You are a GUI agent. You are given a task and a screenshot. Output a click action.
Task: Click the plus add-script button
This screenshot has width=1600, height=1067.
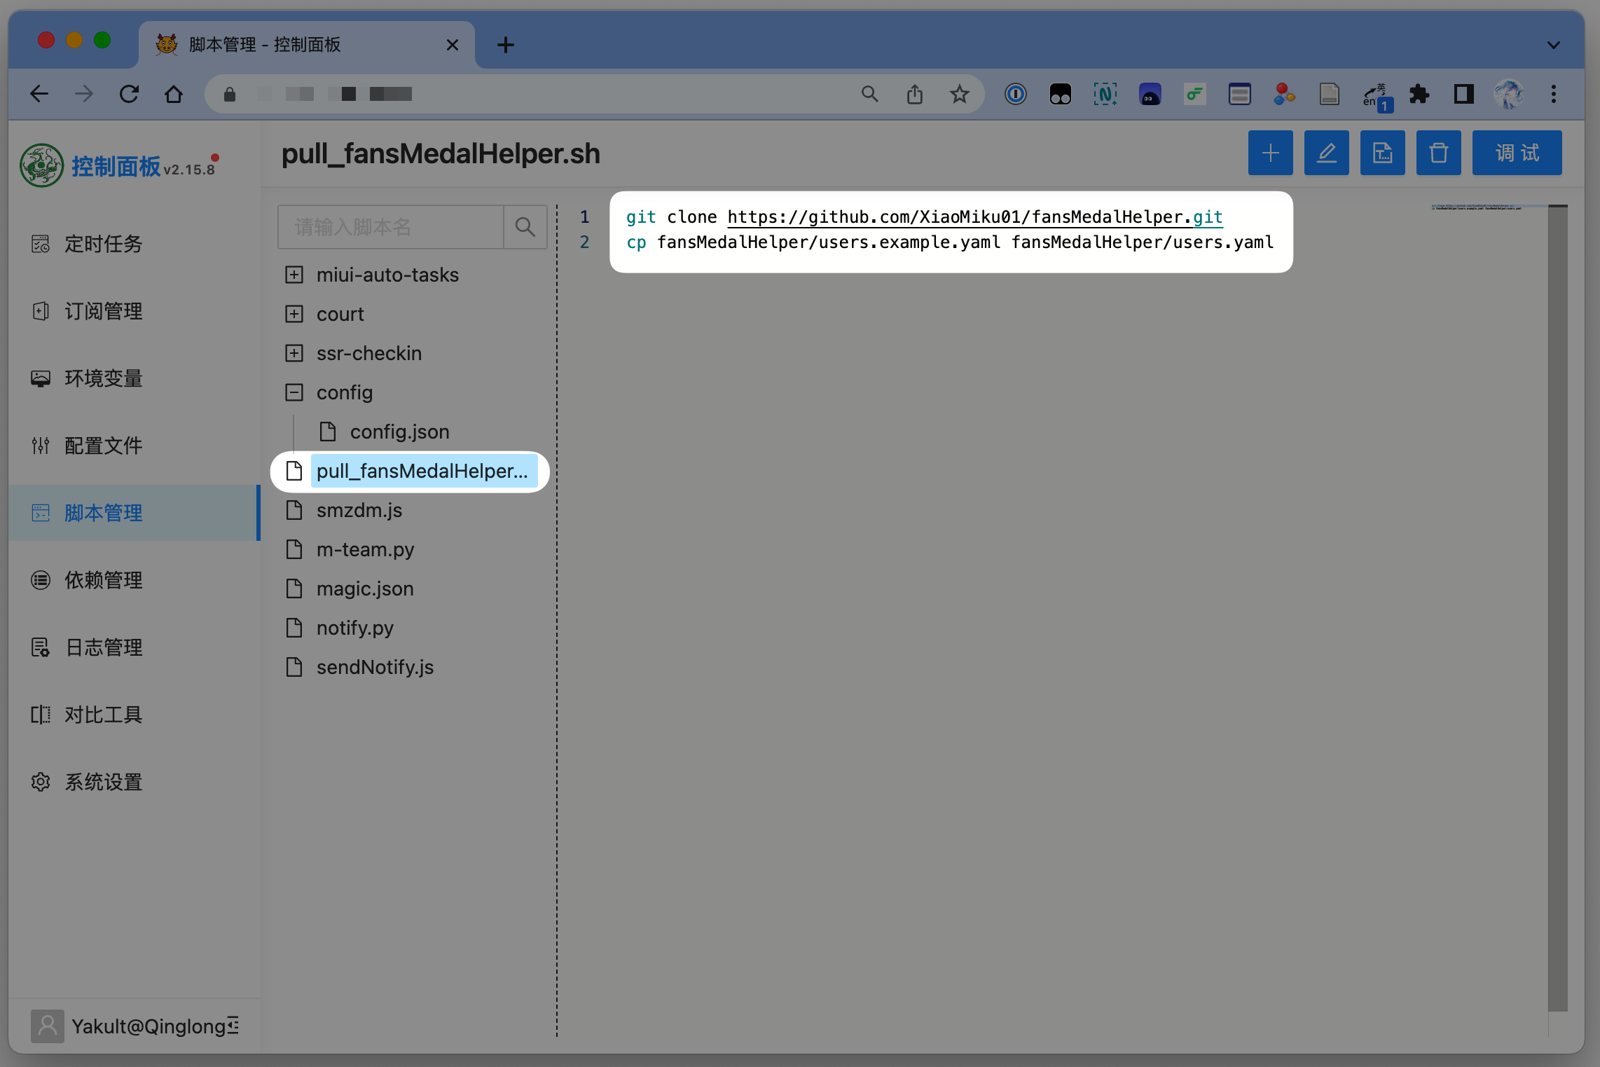tap(1270, 153)
